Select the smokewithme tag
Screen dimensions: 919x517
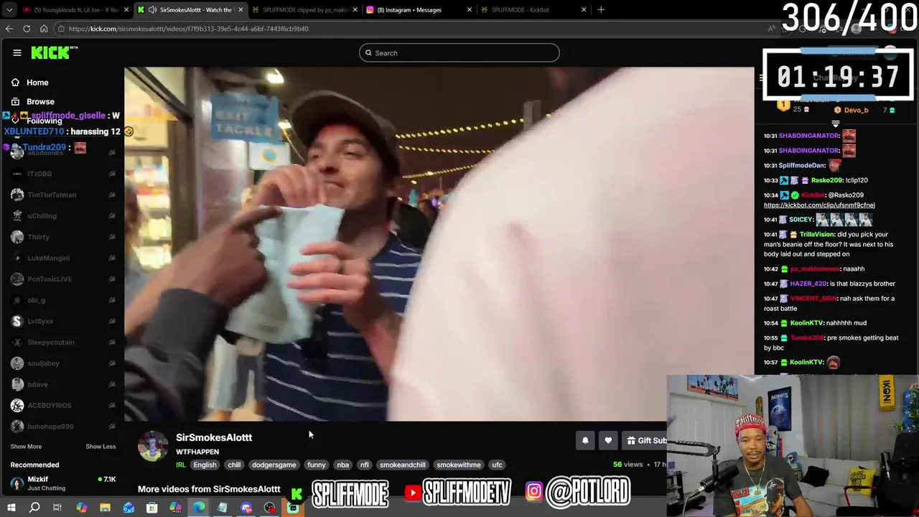pyautogui.click(x=459, y=465)
